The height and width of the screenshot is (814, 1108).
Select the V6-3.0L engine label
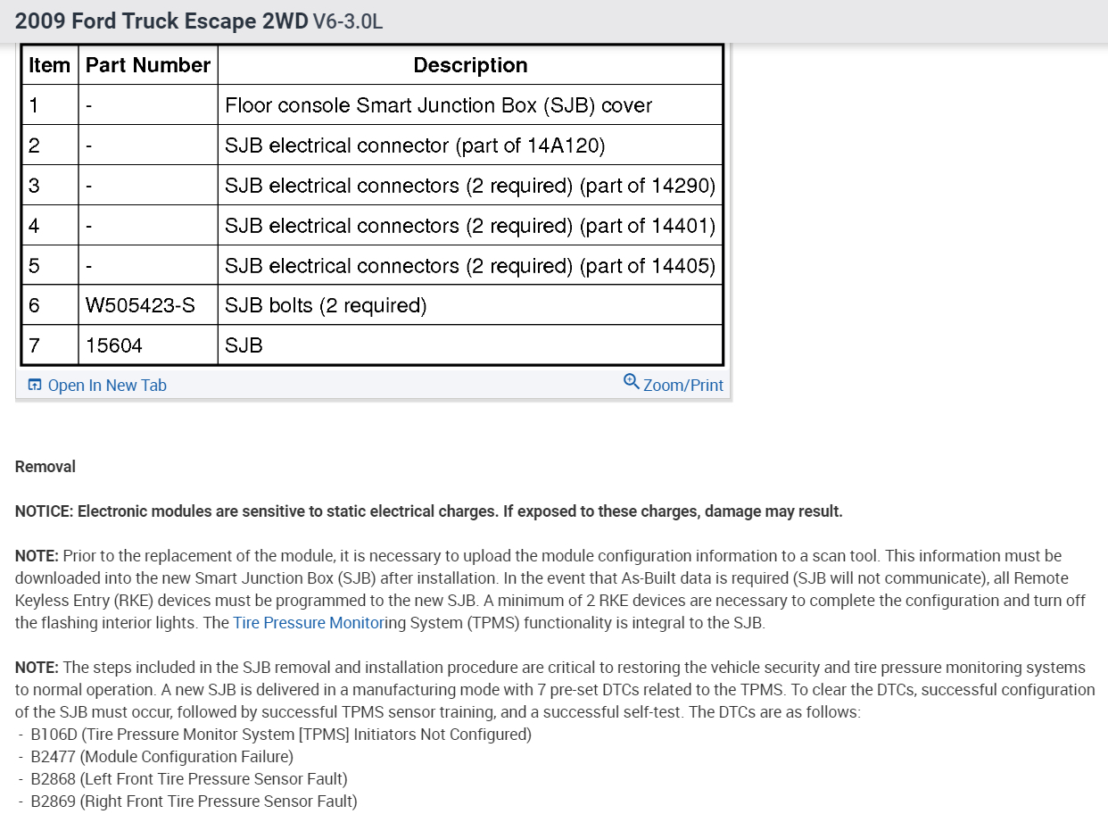click(348, 21)
